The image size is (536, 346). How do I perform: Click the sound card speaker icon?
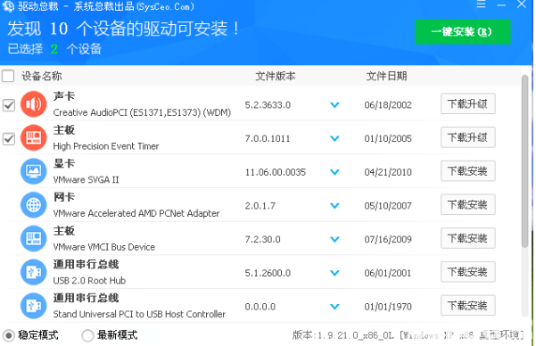[x=34, y=104]
